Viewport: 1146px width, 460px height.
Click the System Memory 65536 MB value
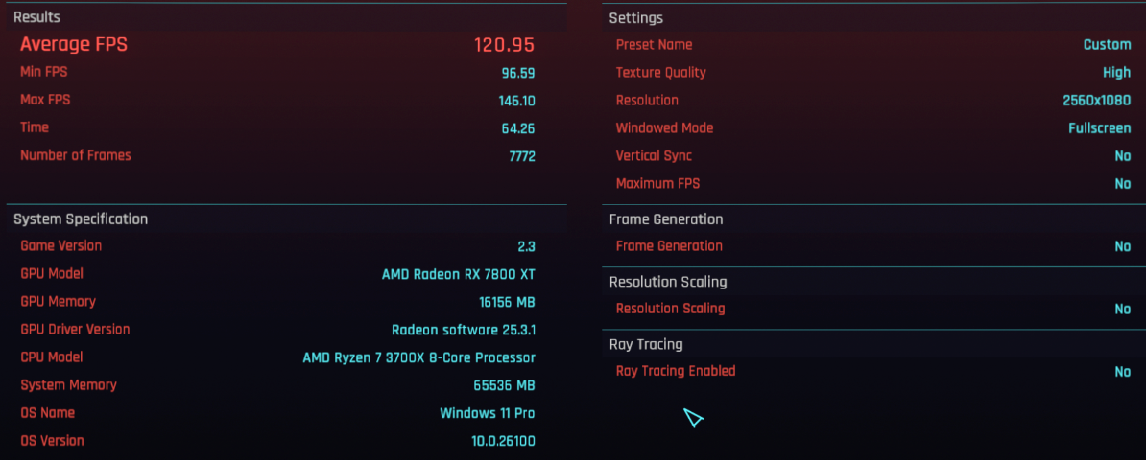point(504,385)
